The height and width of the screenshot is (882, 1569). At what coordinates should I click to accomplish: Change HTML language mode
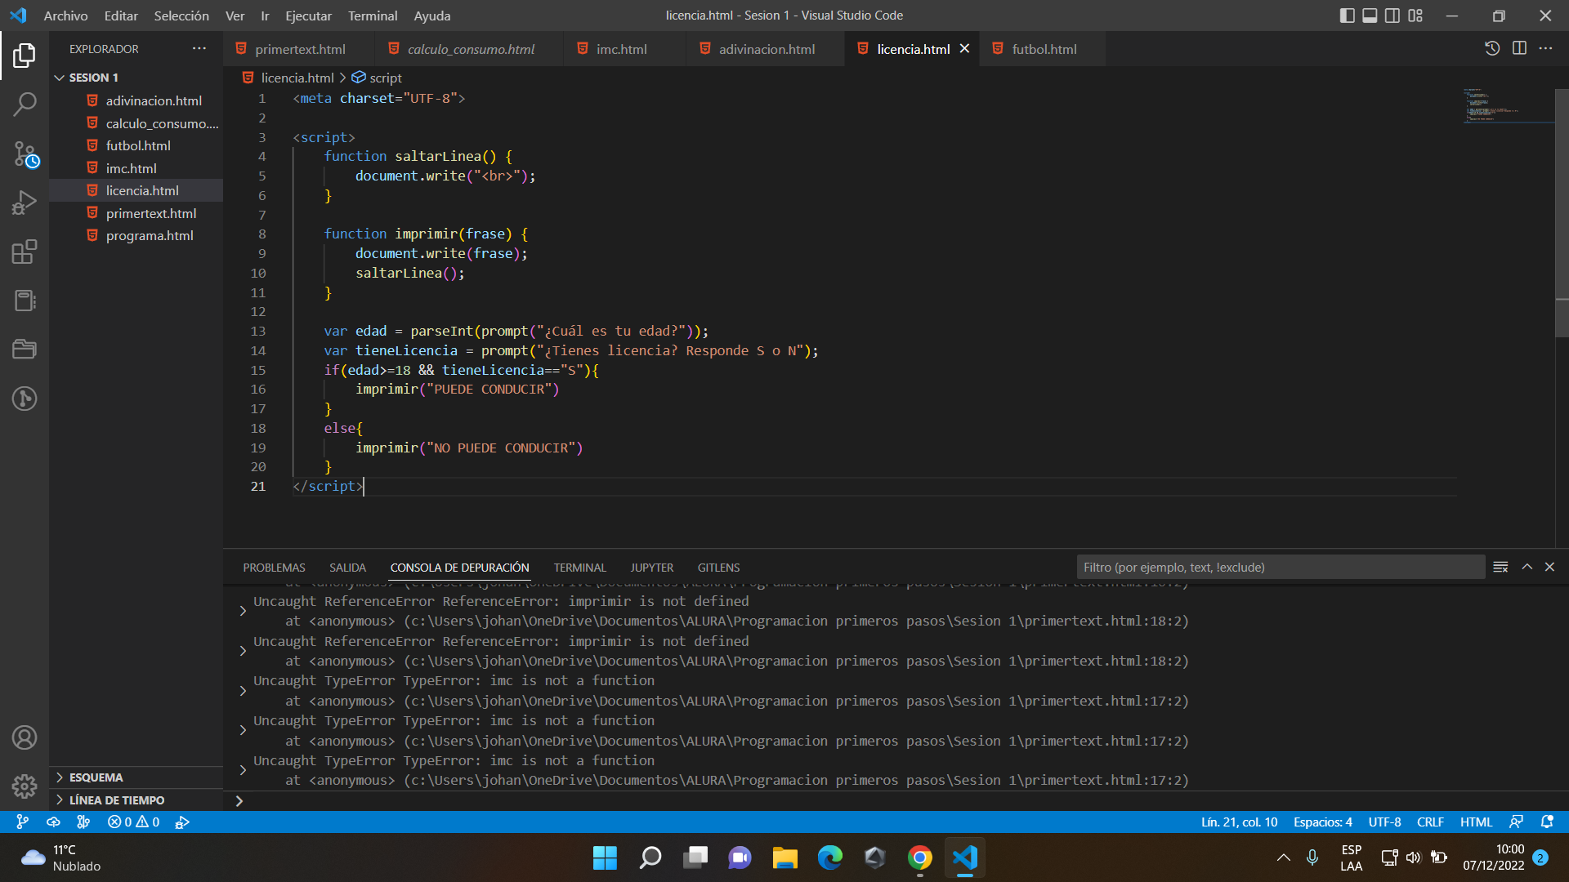pos(1476,822)
